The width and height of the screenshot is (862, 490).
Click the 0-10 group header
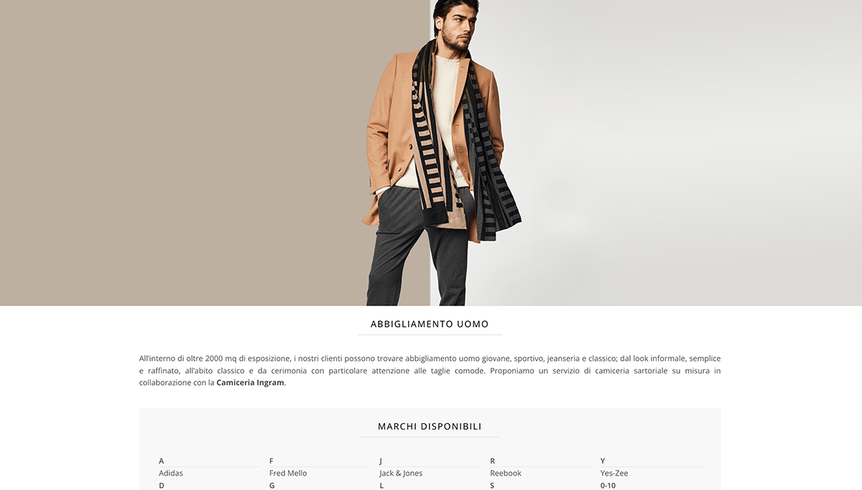[608, 486]
